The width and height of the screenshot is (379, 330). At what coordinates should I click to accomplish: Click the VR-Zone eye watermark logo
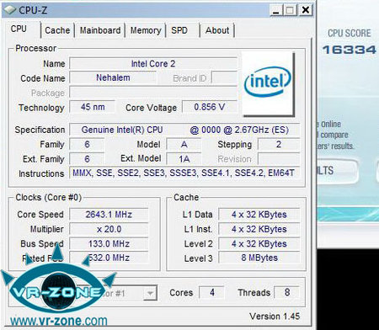[x=57, y=284]
